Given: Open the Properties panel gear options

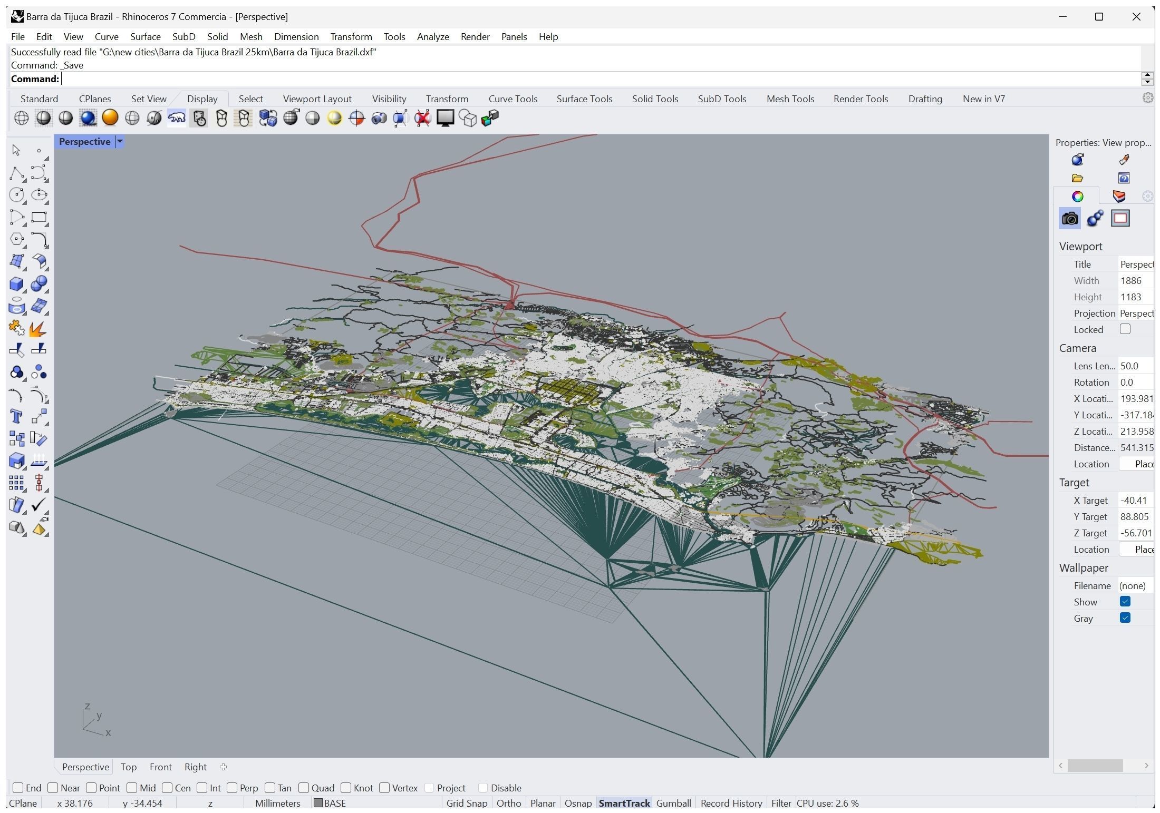Looking at the screenshot, I should [x=1147, y=197].
